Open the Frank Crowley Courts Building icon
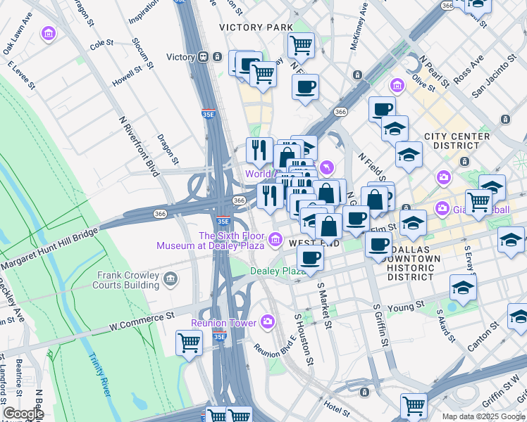 coord(170,281)
